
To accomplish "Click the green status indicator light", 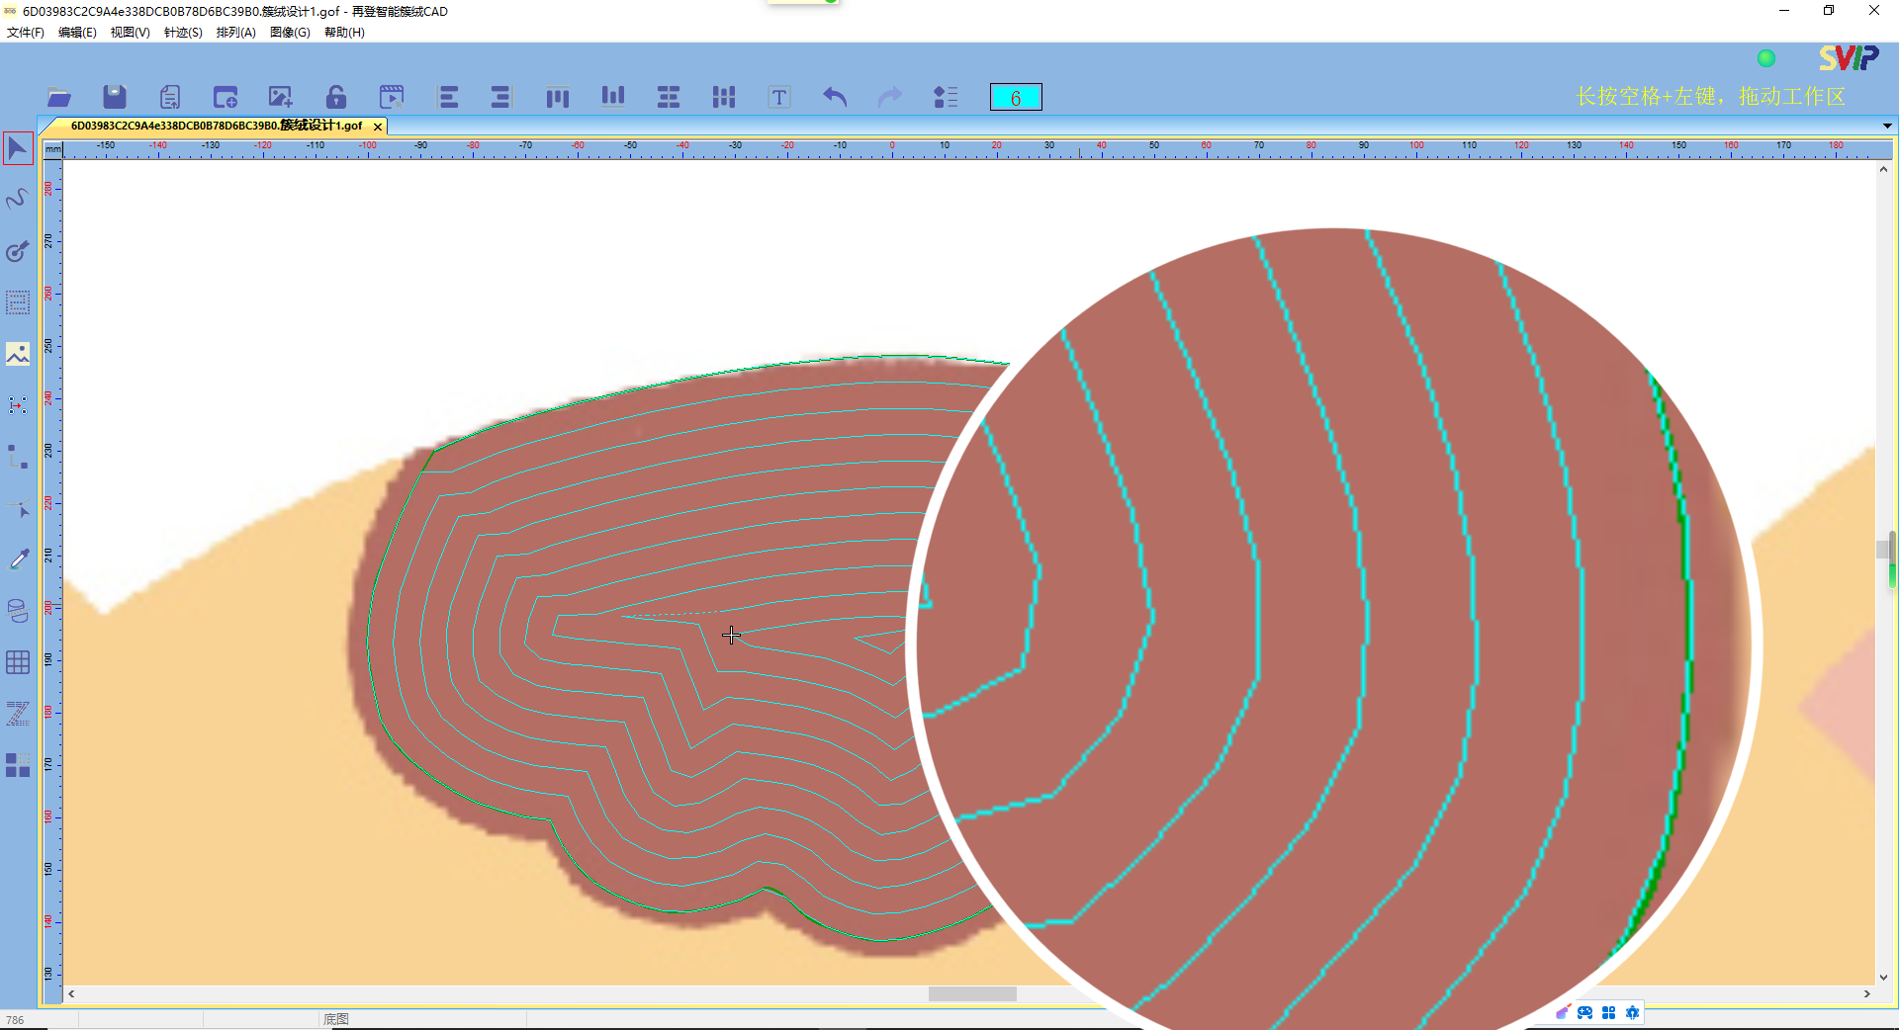I will tap(1766, 58).
